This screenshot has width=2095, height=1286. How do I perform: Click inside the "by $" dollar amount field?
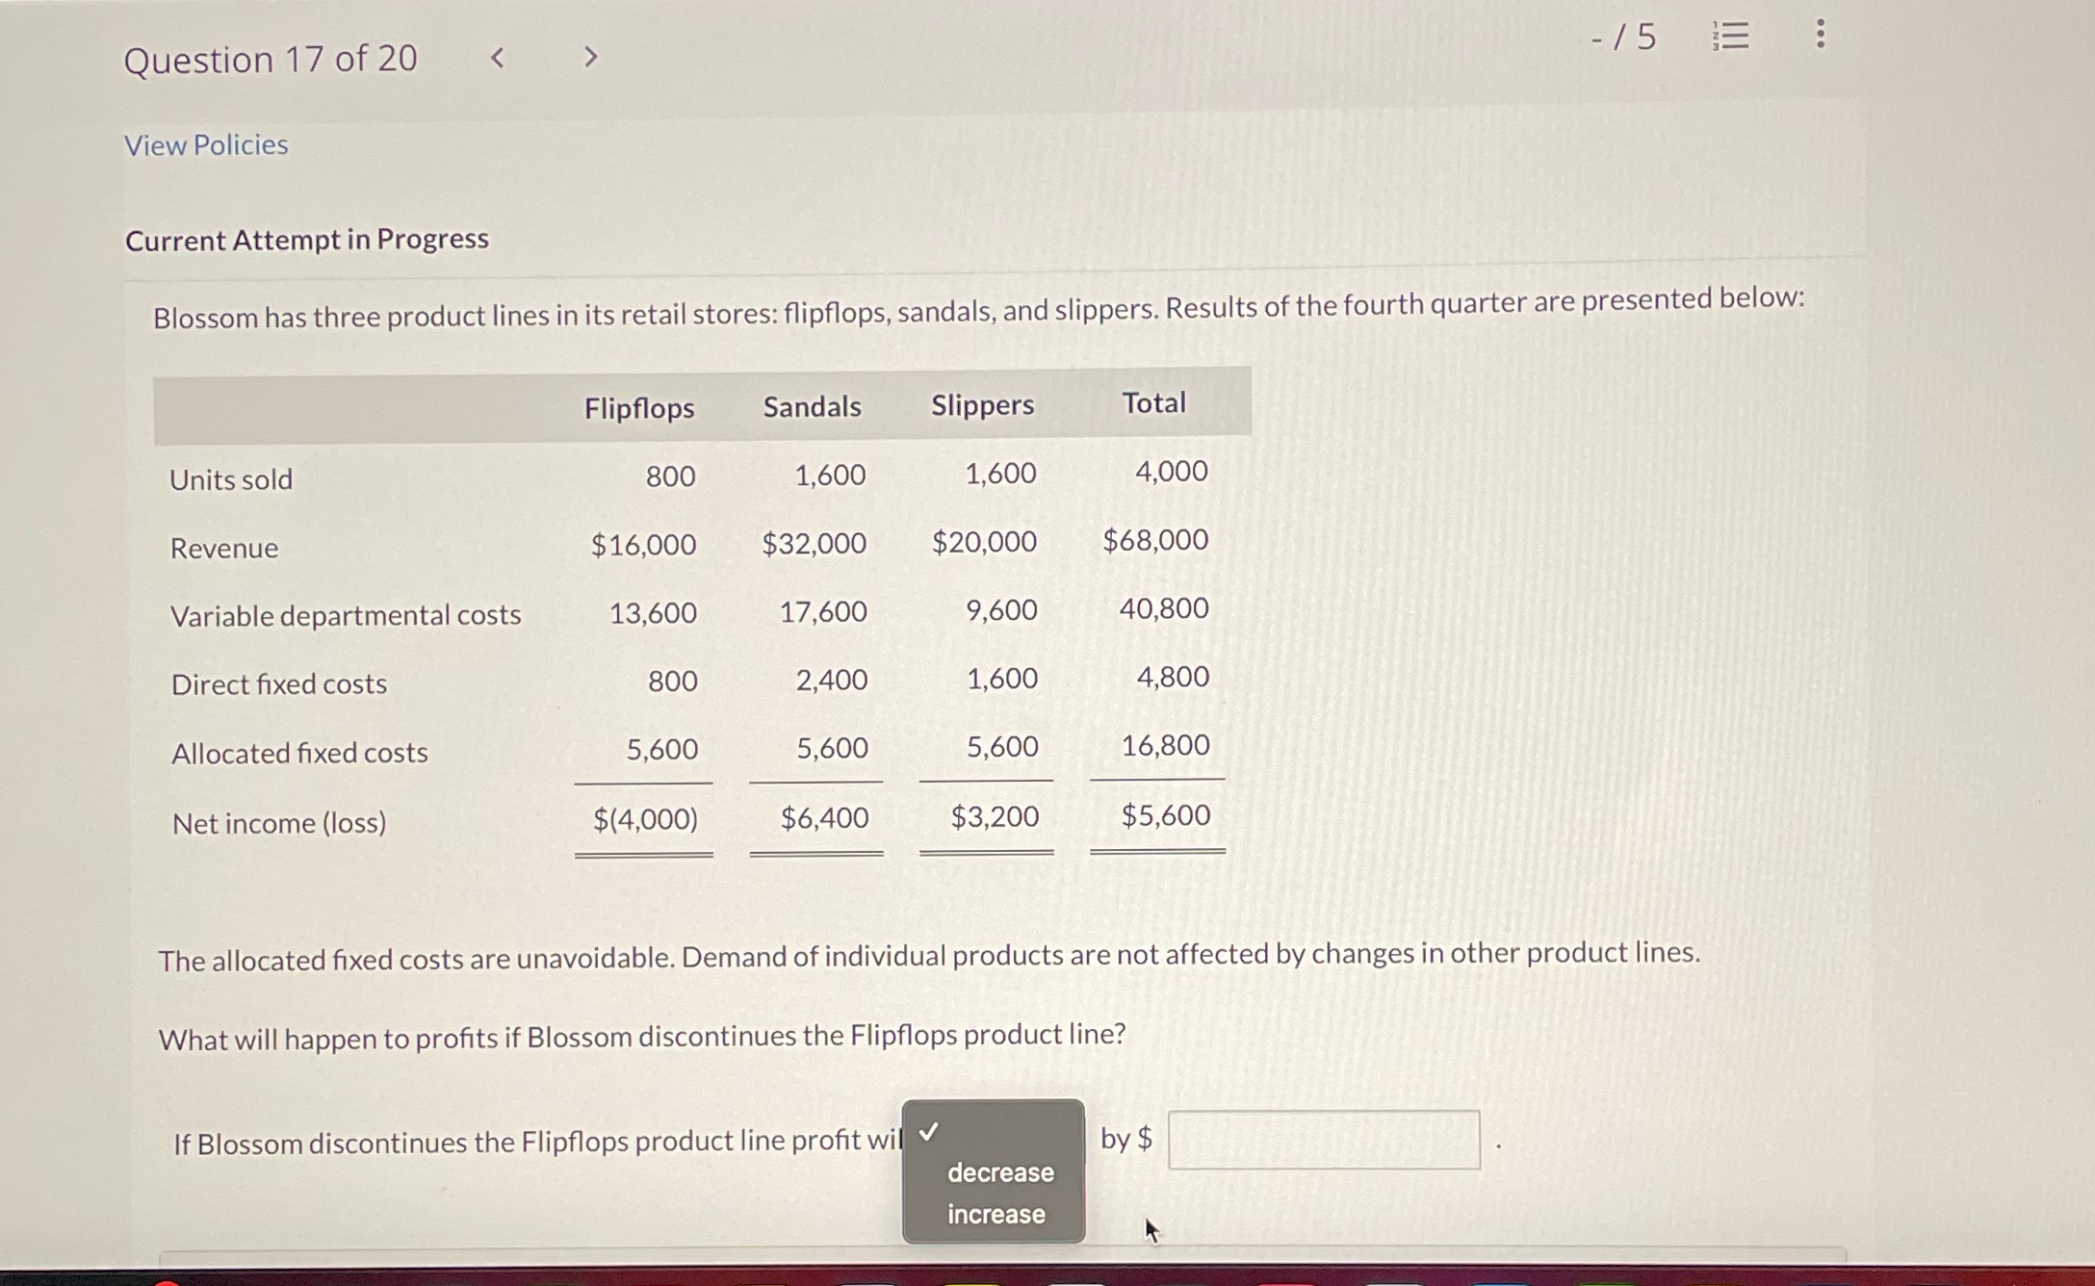click(x=1323, y=1140)
